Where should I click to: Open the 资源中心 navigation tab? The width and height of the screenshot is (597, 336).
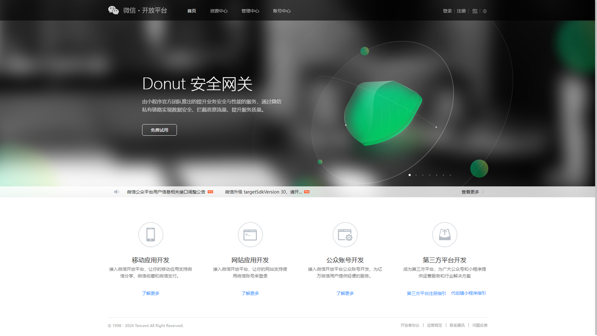pos(218,11)
